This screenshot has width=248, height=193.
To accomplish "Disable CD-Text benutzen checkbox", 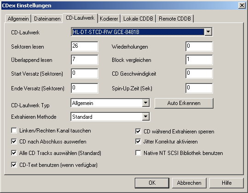I will 14,165.
